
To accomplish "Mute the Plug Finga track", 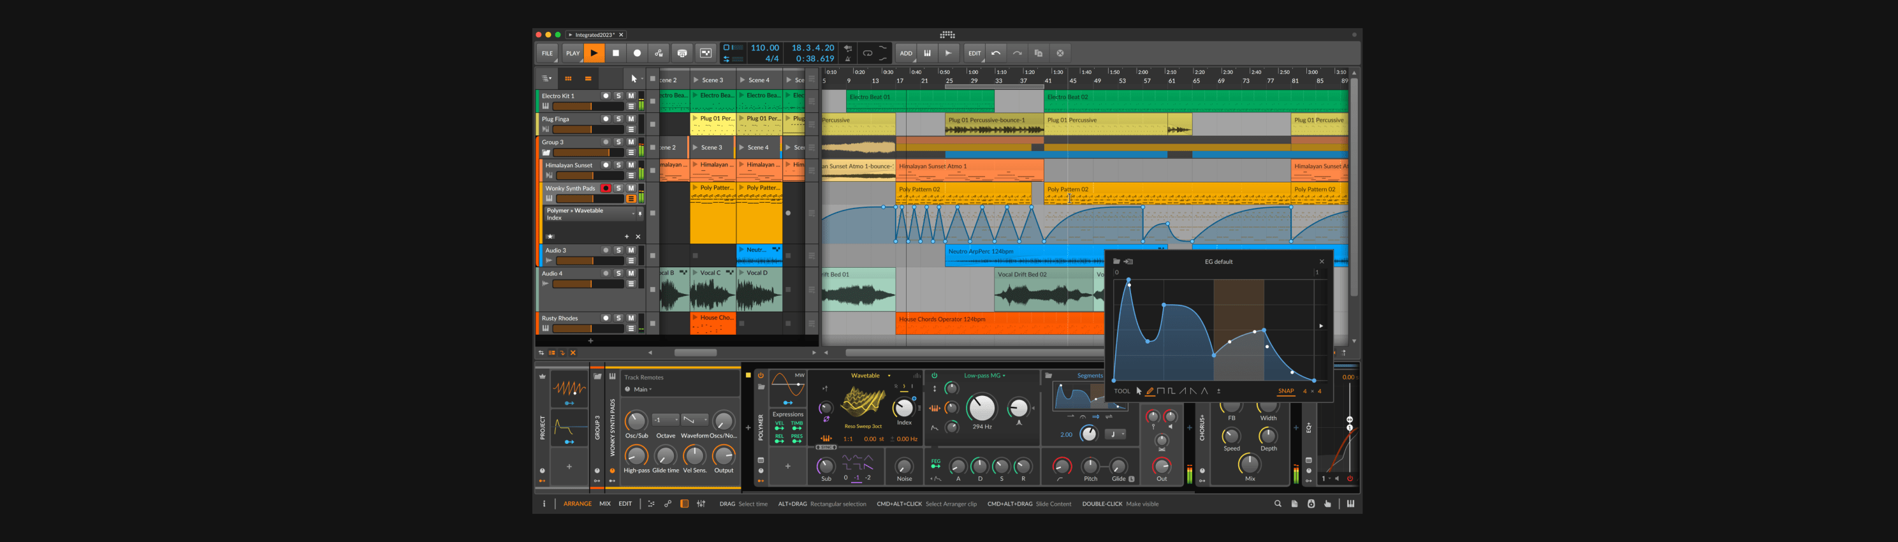I will coord(631,119).
